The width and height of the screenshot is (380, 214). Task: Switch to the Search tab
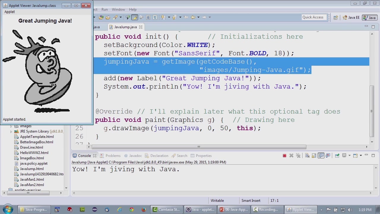tap(179, 156)
